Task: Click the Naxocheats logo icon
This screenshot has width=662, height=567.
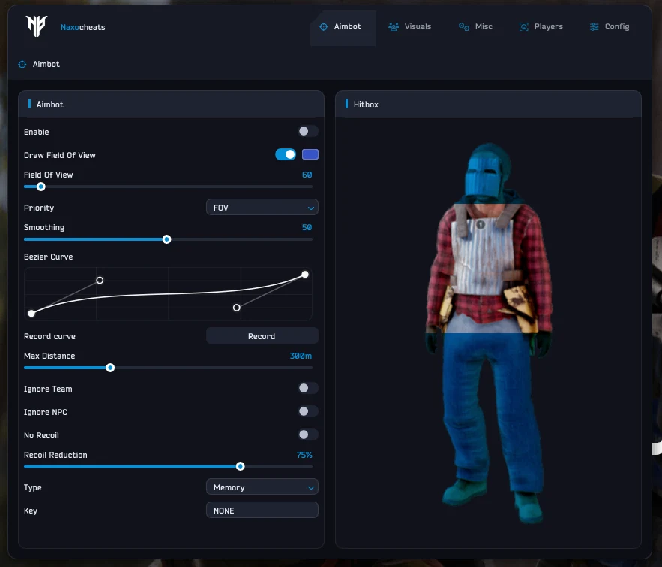Action: [36, 26]
